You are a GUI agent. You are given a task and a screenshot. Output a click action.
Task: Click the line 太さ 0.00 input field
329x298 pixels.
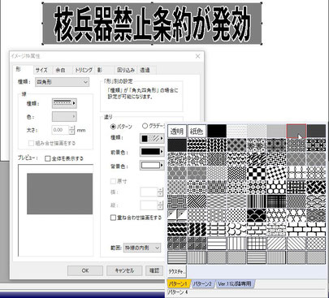tap(60, 130)
